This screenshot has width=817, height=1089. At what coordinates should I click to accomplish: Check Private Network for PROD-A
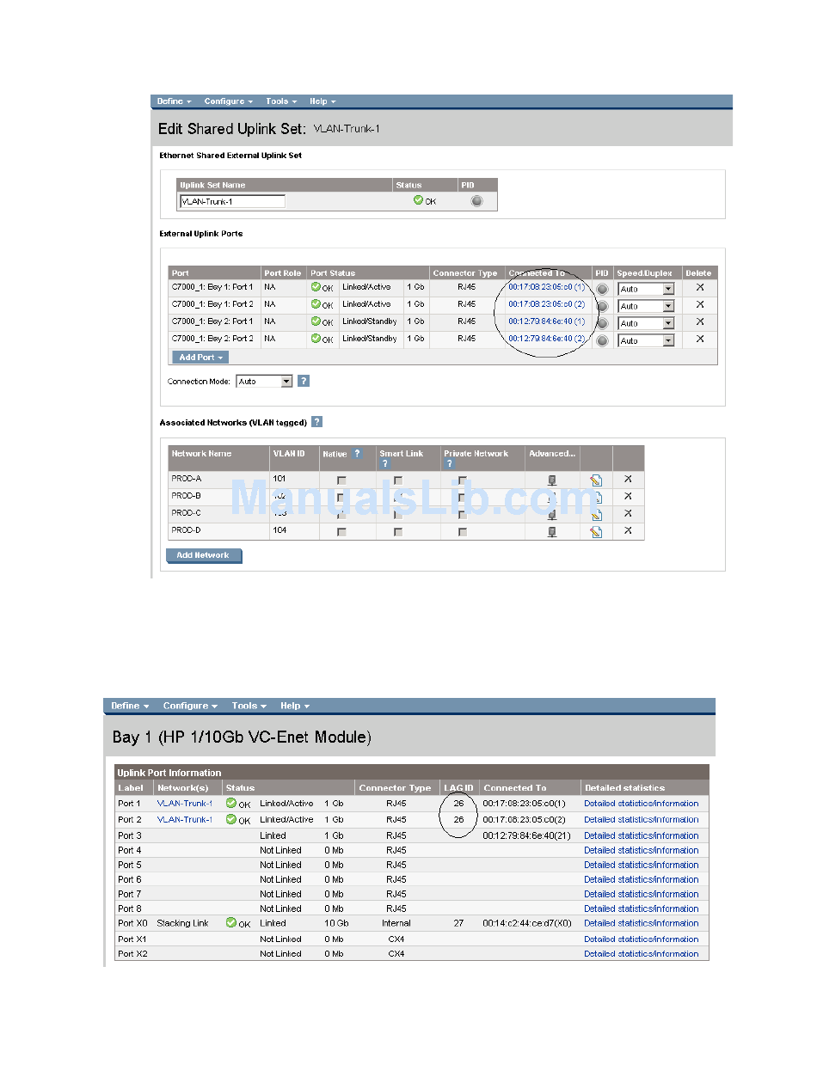coord(463,480)
